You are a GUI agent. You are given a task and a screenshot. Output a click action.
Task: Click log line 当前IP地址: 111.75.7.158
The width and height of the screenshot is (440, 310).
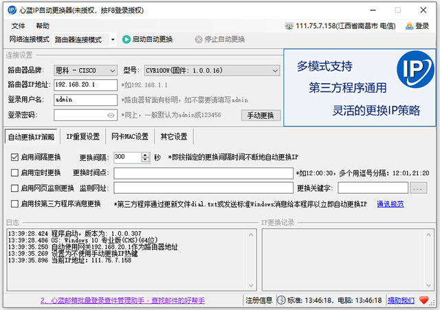tap(69, 261)
